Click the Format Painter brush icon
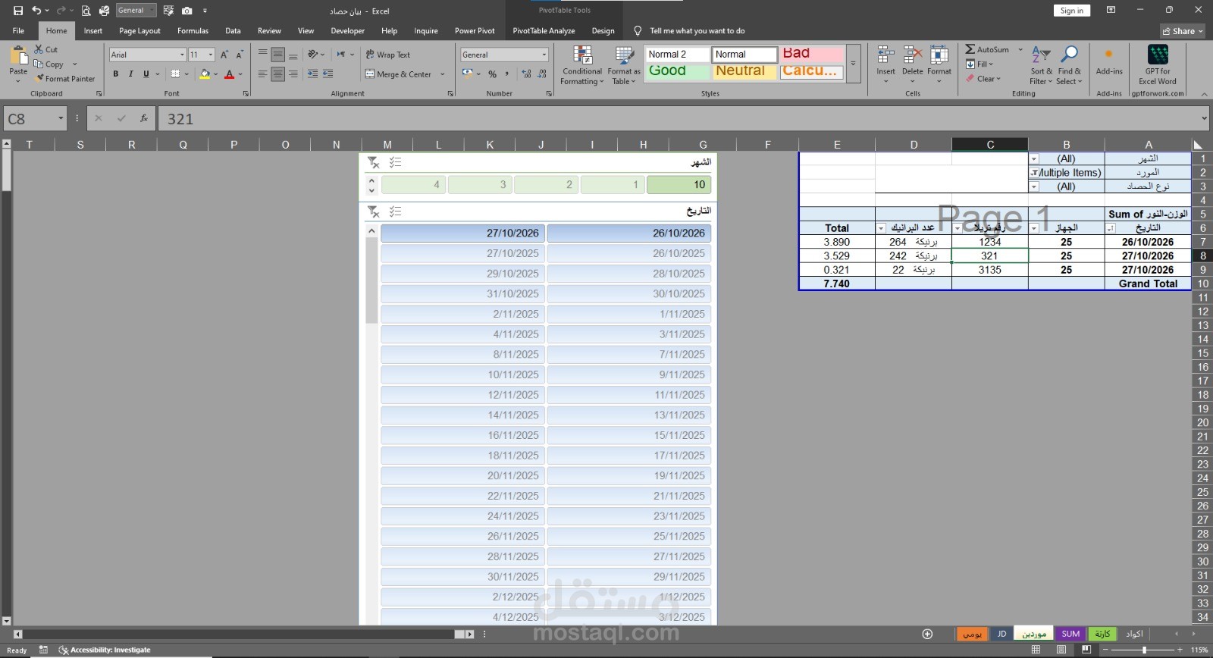 coord(39,78)
